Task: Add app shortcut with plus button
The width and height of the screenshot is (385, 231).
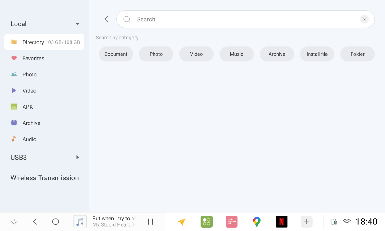Action: pos(306,222)
